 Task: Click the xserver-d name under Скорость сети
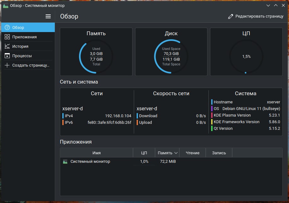[x=147, y=109]
